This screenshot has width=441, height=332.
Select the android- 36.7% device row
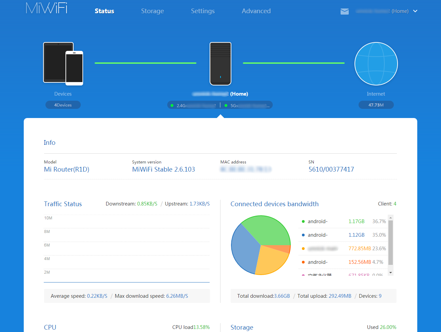343,221
